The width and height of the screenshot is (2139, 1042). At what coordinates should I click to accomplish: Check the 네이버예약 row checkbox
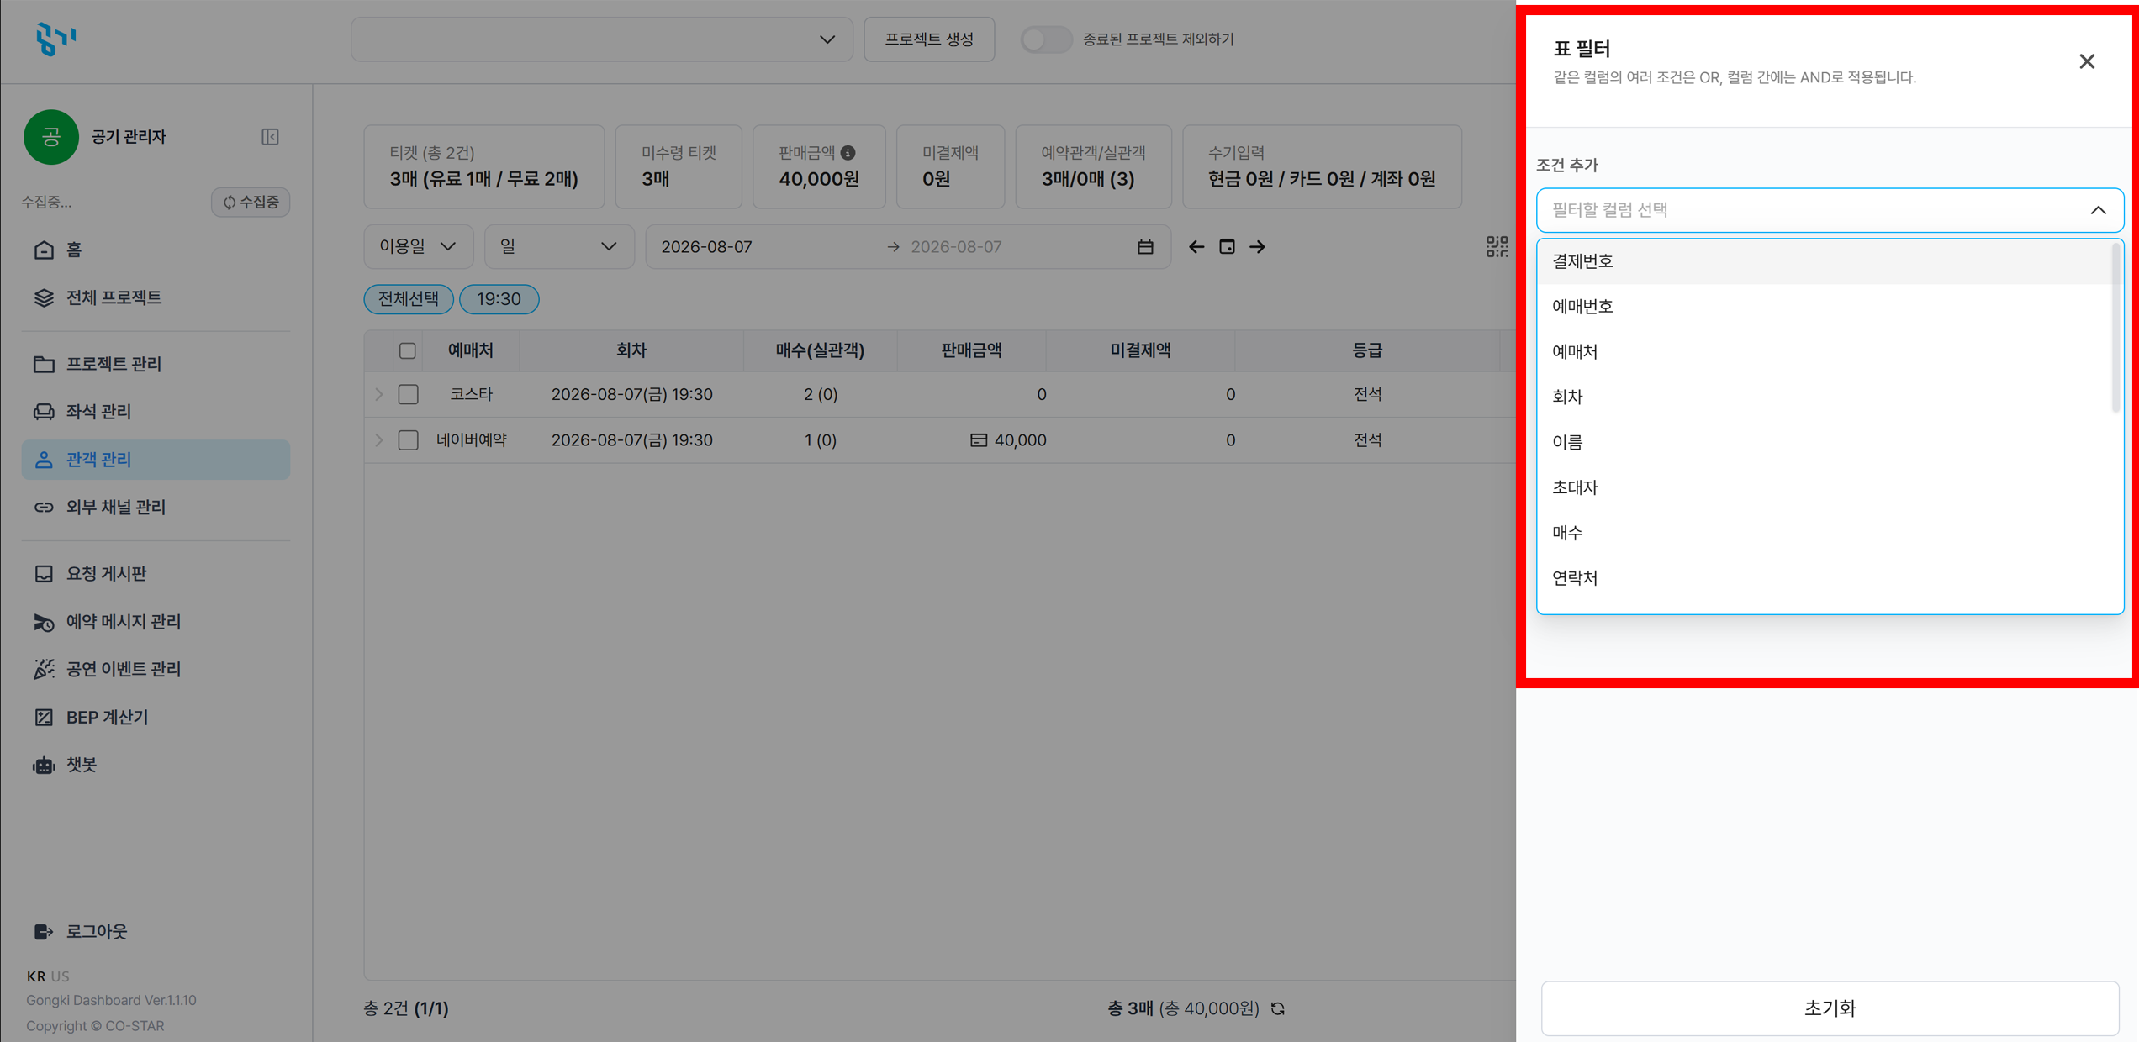[x=409, y=439]
